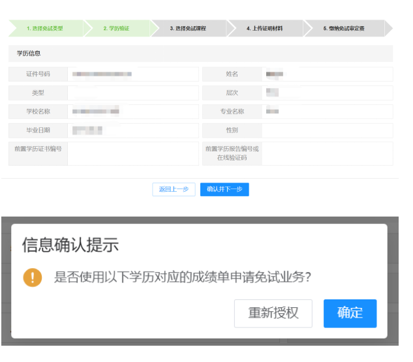Click the 证件号码 value field
This screenshot has height=362, width=413.
pyautogui.click(x=132, y=74)
